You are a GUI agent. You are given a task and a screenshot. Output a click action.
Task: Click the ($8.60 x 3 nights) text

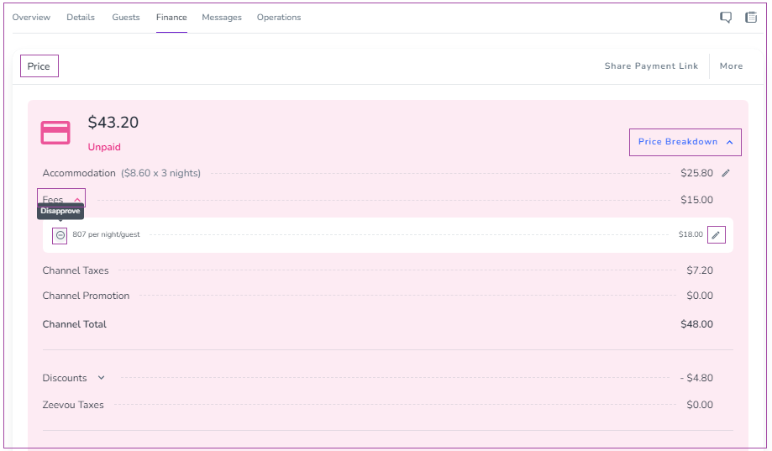pos(161,173)
